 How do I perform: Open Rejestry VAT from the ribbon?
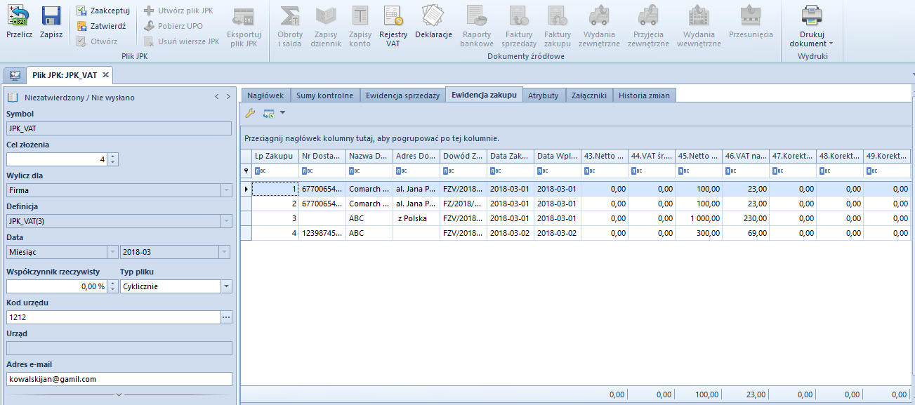pos(393,17)
